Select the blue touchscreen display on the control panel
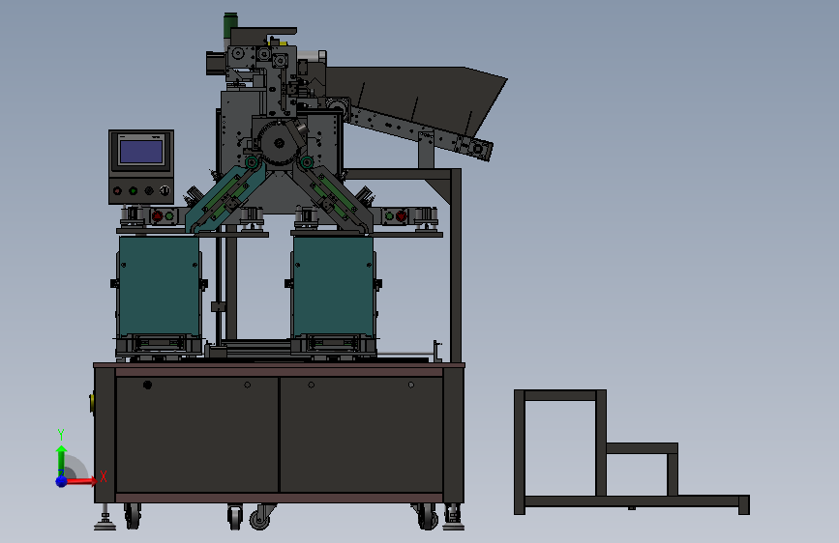839x543 pixels. 141,152
